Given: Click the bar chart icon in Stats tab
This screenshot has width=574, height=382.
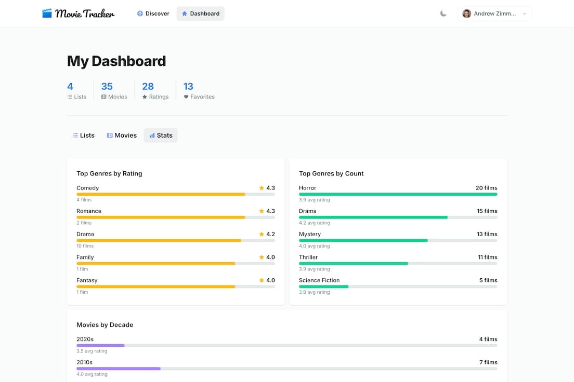Looking at the screenshot, I should (x=152, y=135).
